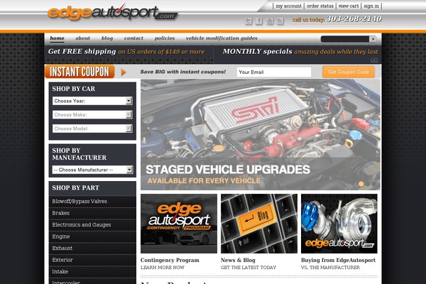The image size is (426, 284).
Task: Click the orange arrow next to Instant Coupon
Action: click(124, 72)
